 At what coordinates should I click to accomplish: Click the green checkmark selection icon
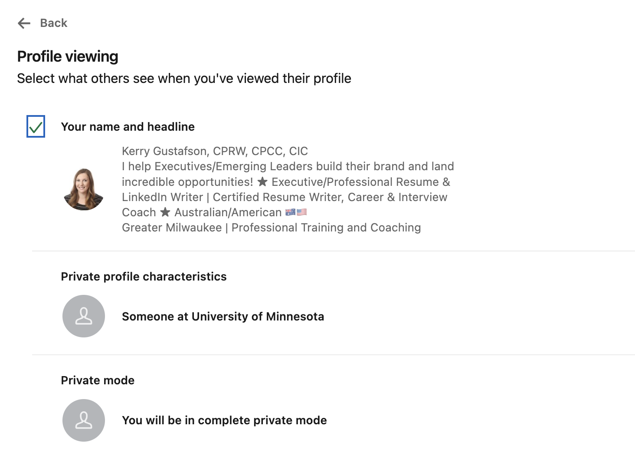pos(36,126)
